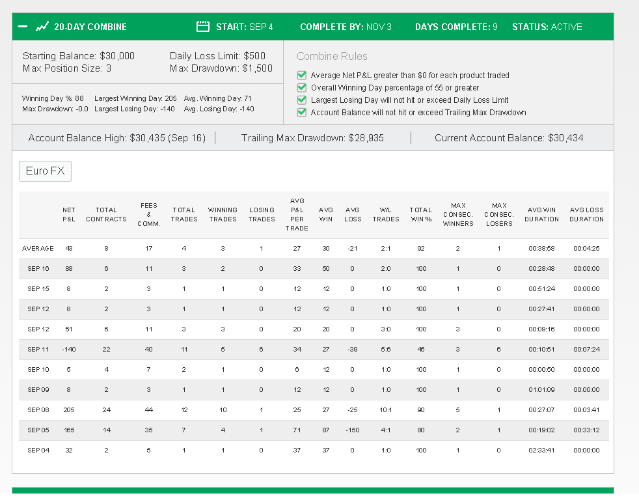This screenshot has height=500, width=639.
Task: Click the FEES & COMM. column header
Action: [x=149, y=215]
